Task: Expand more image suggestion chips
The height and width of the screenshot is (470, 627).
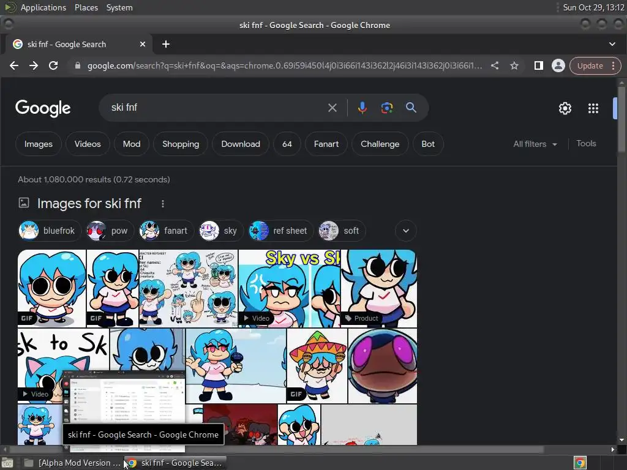Action: point(406,231)
